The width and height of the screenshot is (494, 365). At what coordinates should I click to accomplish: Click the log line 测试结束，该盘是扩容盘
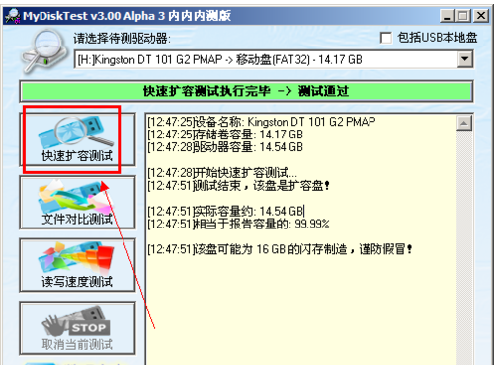coord(238,186)
